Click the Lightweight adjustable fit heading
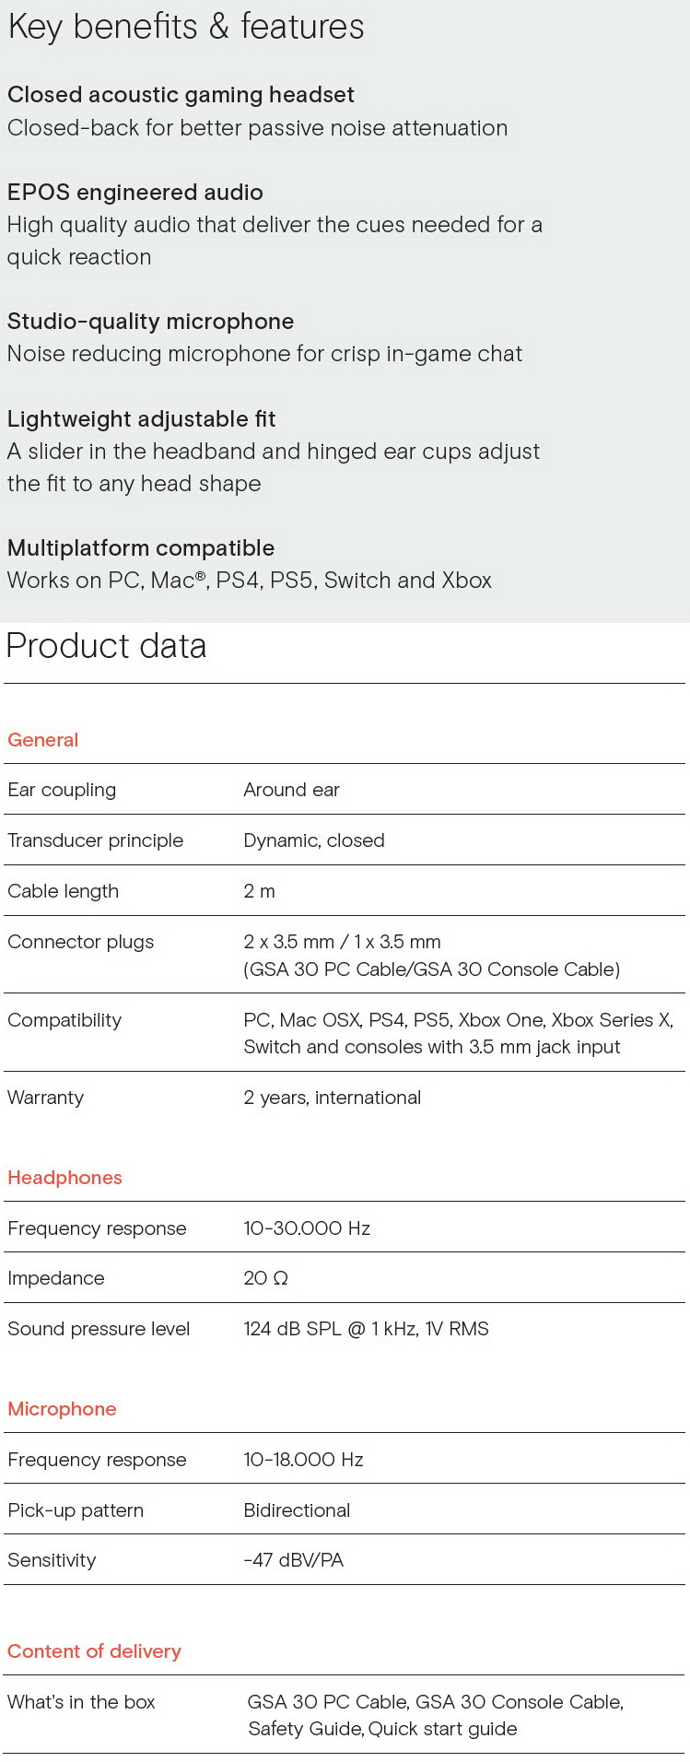The image size is (690, 1762). tap(141, 419)
